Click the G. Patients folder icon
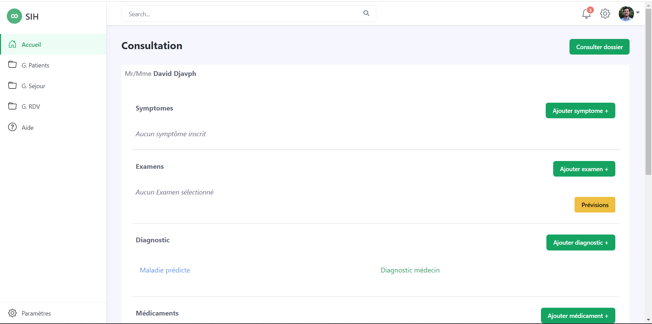 click(13, 65)
